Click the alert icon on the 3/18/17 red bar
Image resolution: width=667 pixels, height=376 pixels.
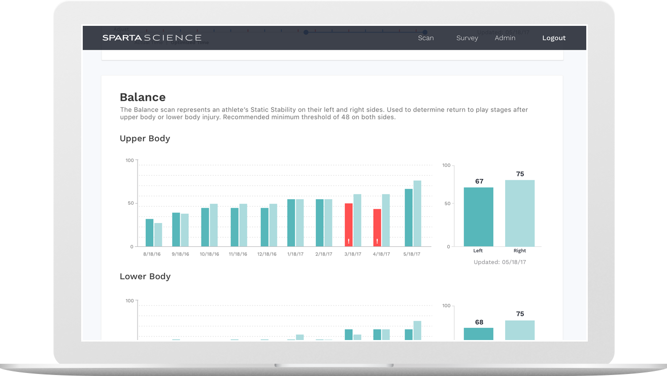coord(349,241)
